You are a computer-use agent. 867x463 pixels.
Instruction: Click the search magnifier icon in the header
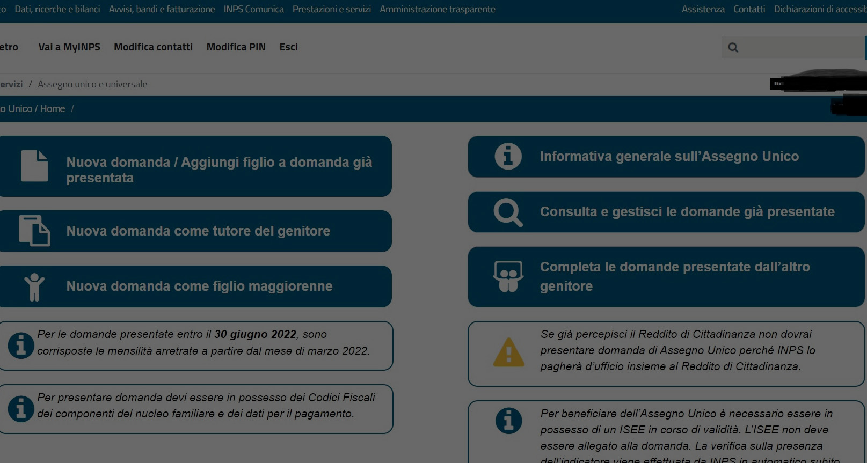click(733, 47)
